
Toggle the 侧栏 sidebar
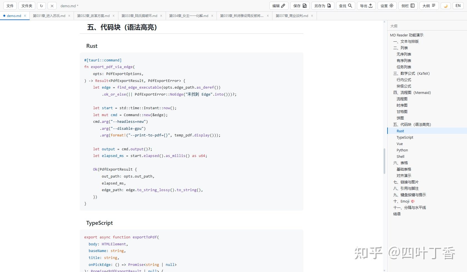(x=408, y=6)
